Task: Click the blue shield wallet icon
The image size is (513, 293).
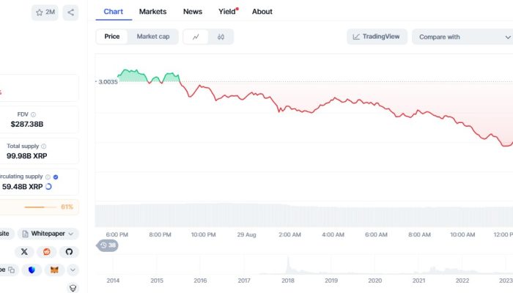Action: 32,270
